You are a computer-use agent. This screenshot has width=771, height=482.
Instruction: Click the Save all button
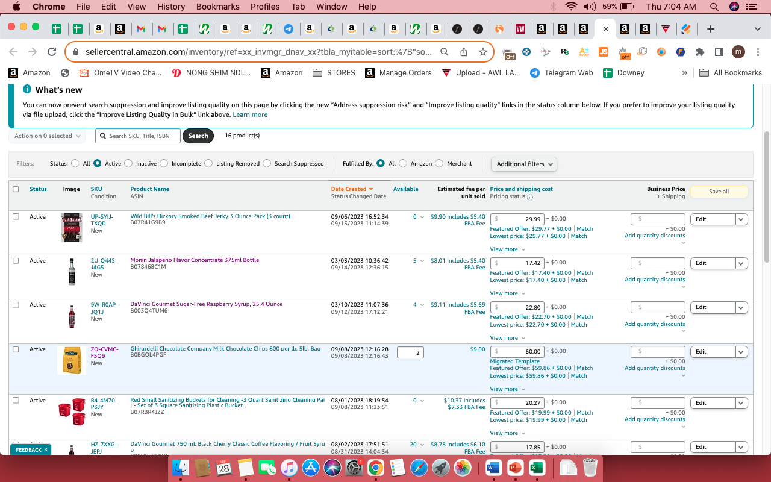pos(719,192)
